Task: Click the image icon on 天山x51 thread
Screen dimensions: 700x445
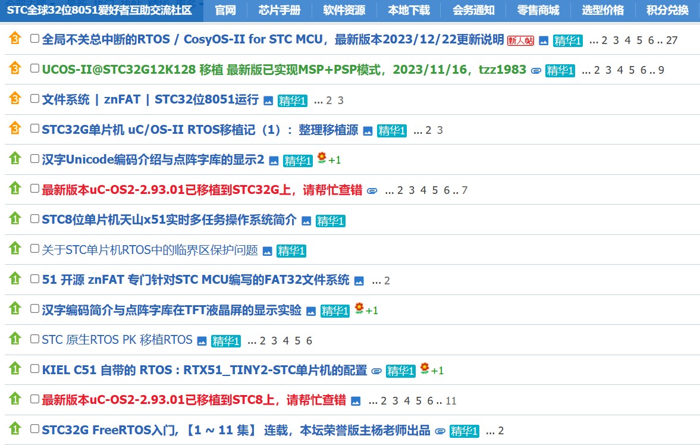Action: (306, 221)
